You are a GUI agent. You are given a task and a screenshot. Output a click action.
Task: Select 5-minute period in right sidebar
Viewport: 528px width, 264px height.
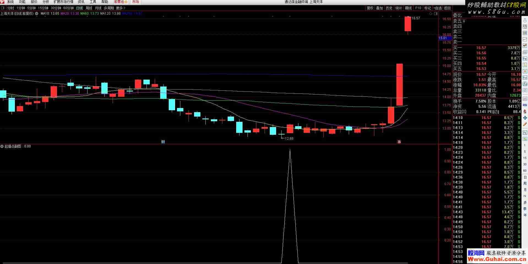point(525,152)
